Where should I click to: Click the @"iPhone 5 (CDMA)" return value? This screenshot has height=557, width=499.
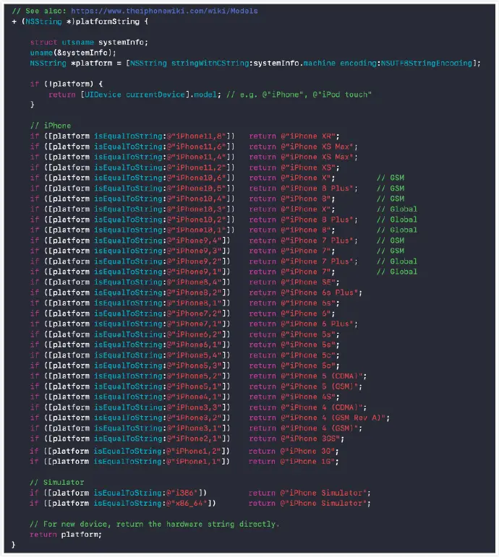click(322, 376)
